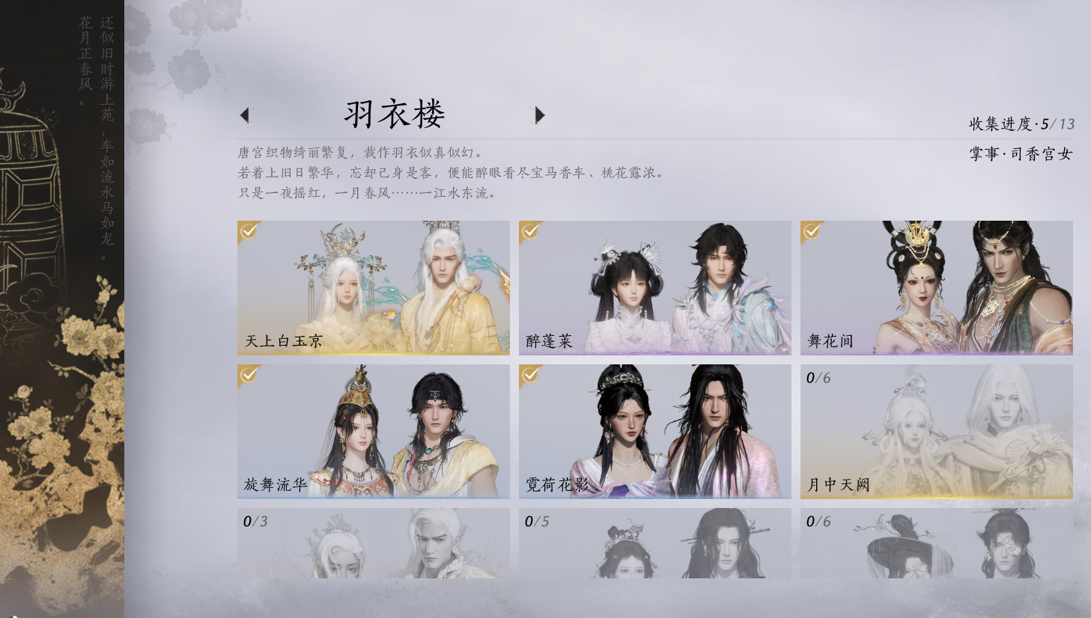Click the collected checkmark on 舞花间
Viewport: 1091px width, 618px height.
[812, 231]
